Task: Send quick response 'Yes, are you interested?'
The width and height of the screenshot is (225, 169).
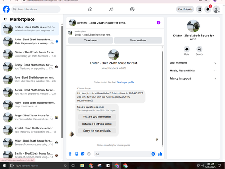Action: tap(97, 117)
